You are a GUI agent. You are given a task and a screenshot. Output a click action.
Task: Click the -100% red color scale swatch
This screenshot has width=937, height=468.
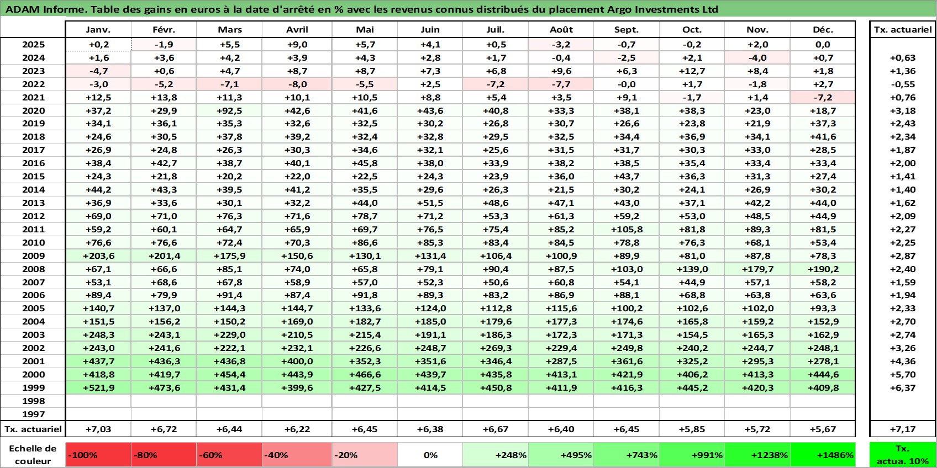[x=98, y=455]
